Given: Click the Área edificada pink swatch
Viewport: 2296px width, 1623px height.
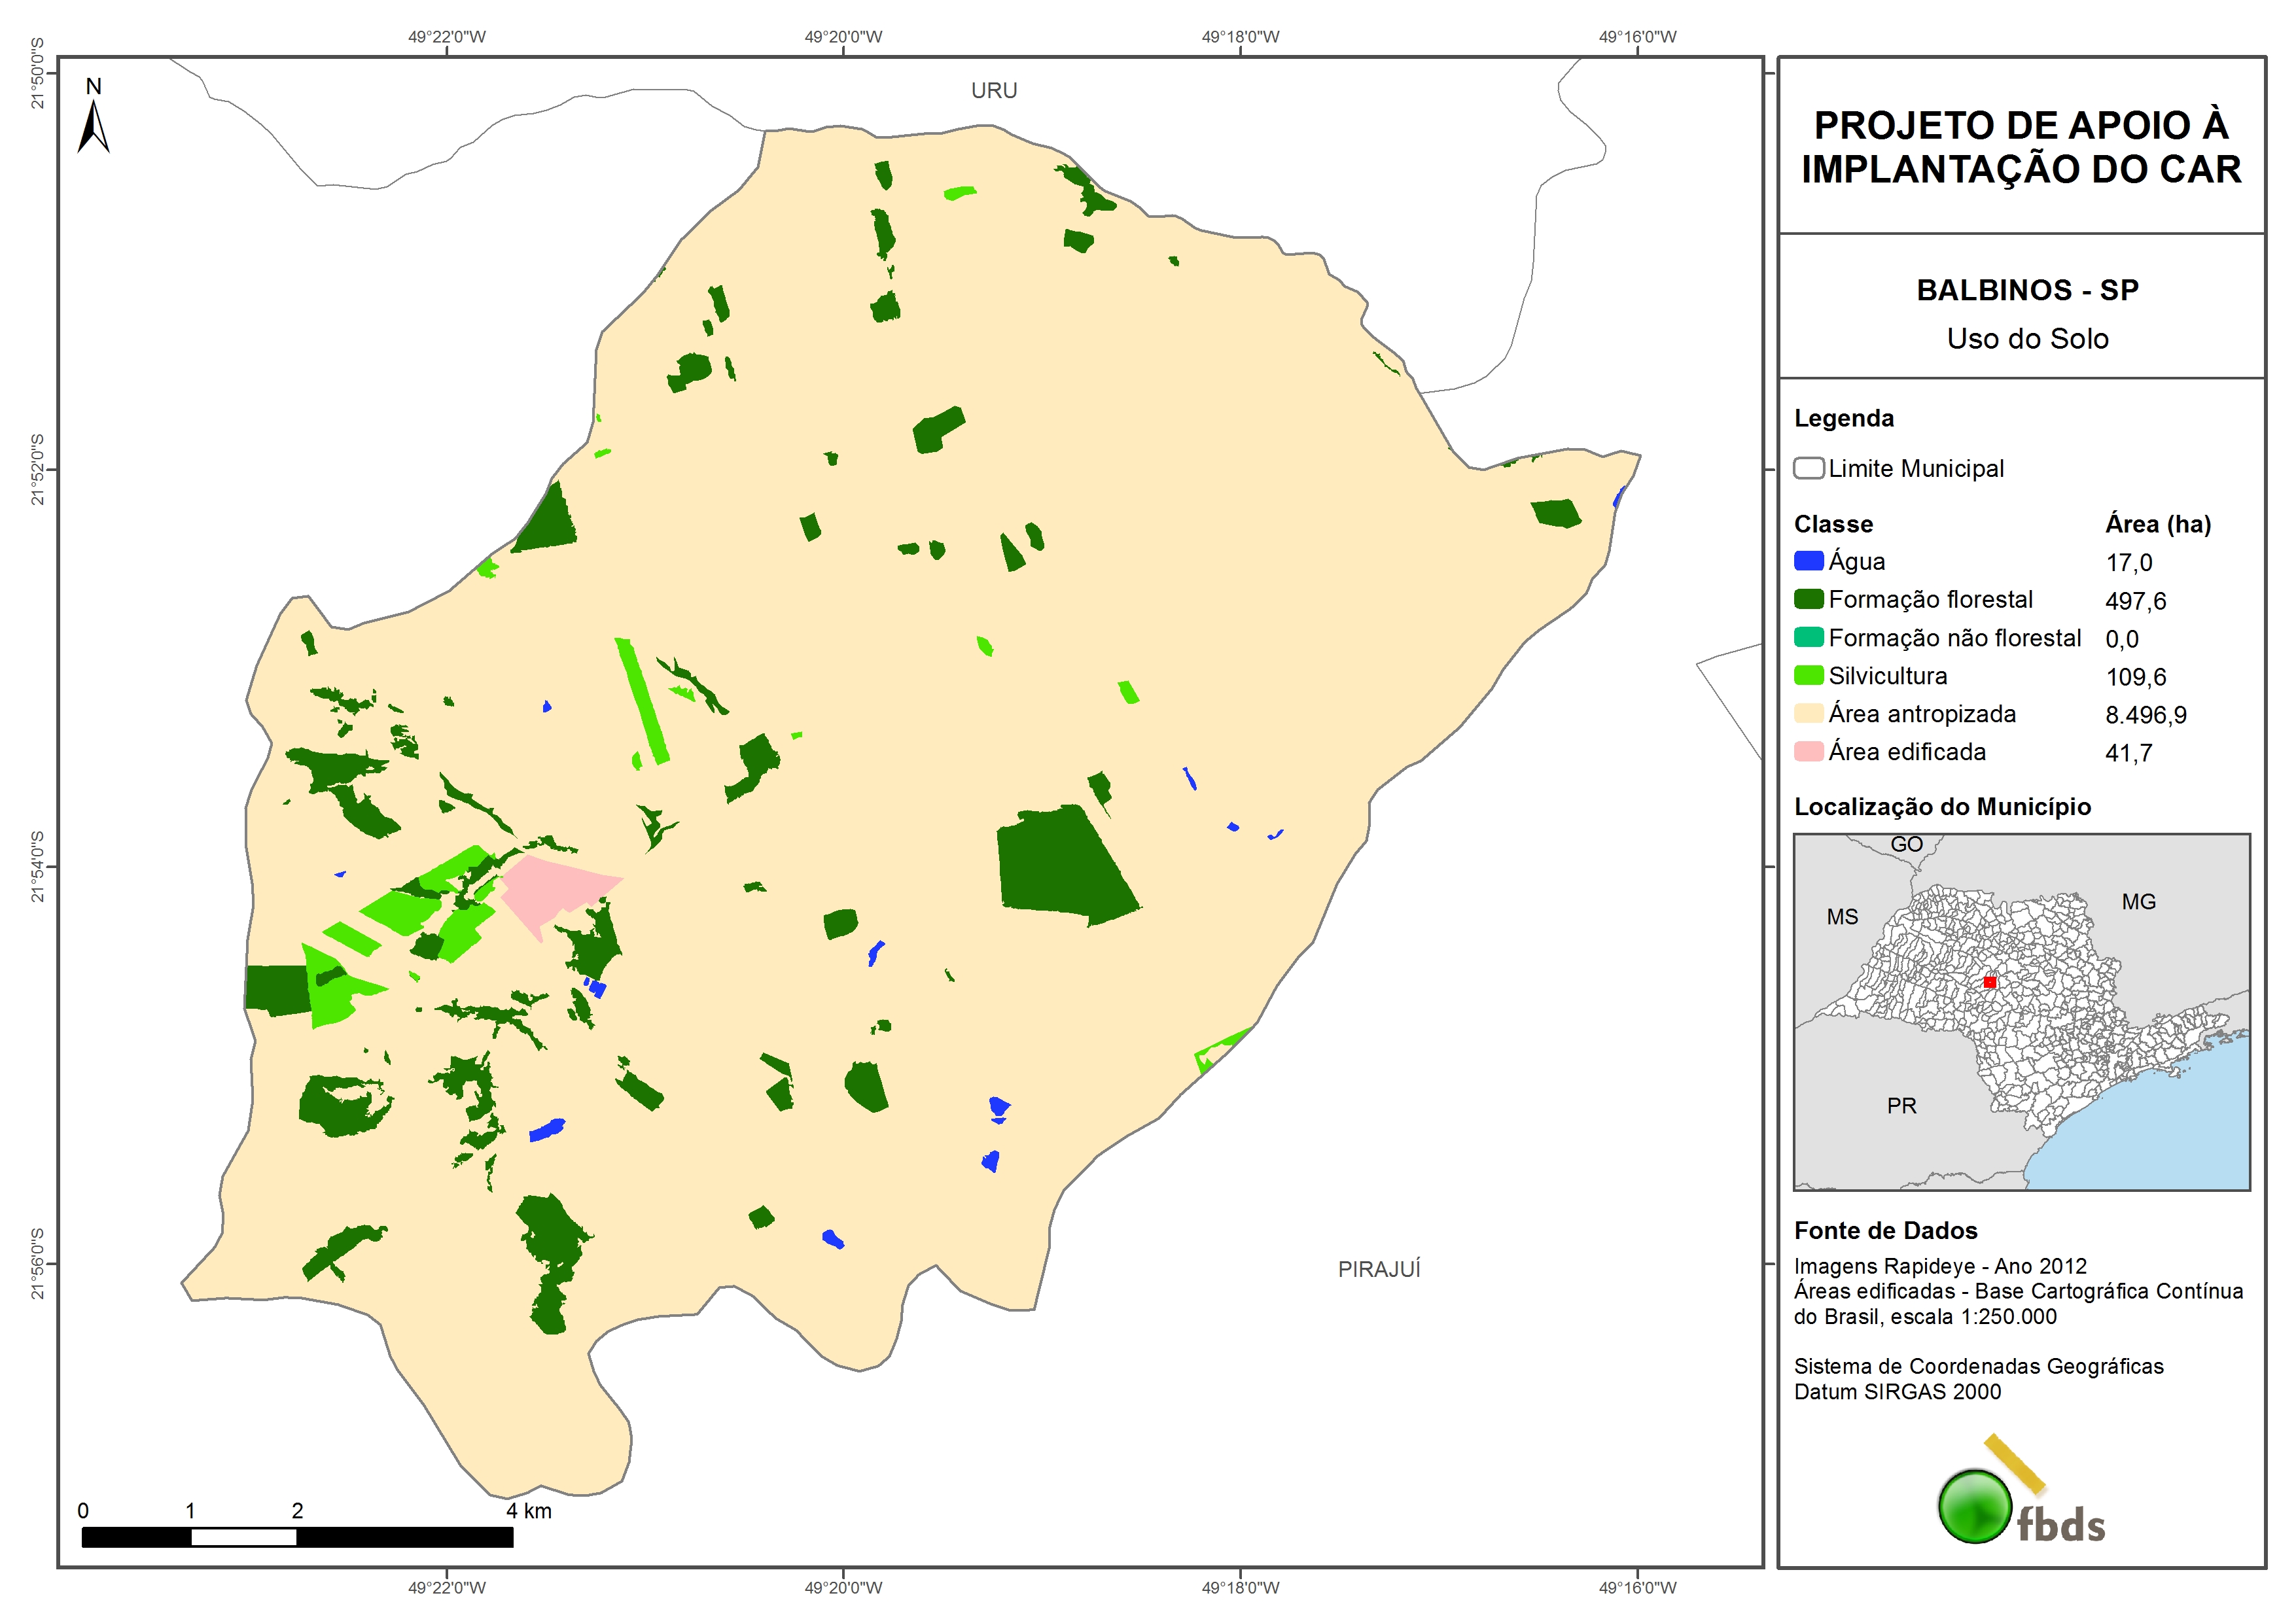Looking at the screenshot, I should point(1808,751).
